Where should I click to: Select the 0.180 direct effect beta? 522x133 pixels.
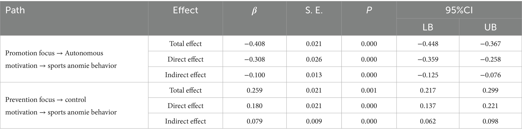click(254, 106)
